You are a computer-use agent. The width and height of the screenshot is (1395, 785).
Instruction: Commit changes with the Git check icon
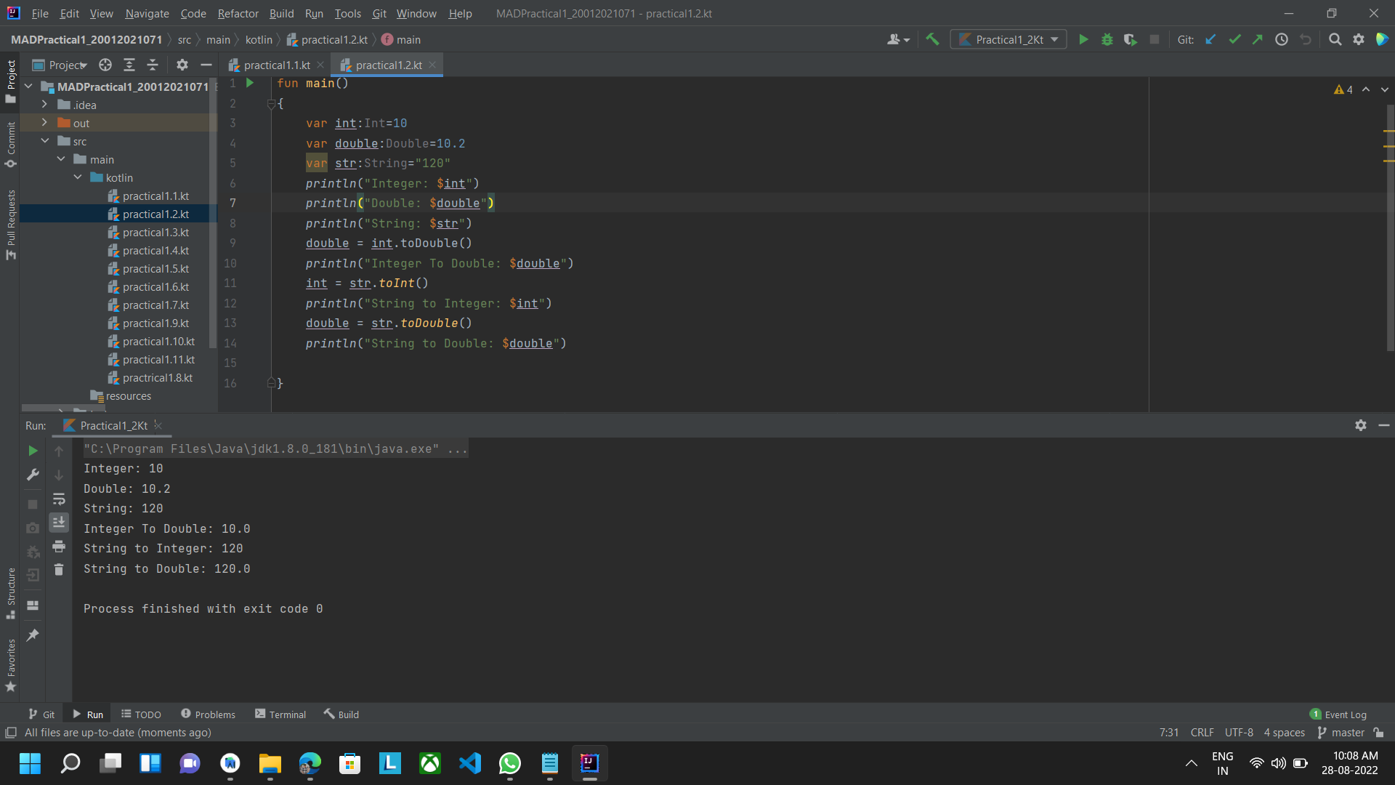(x=1234, y=39)
